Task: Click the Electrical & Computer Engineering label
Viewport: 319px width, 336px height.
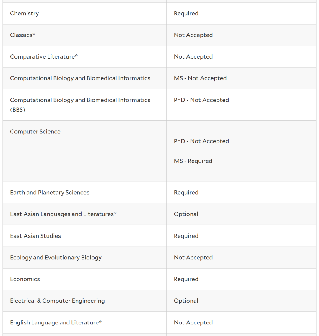Action: click(57, 301)
